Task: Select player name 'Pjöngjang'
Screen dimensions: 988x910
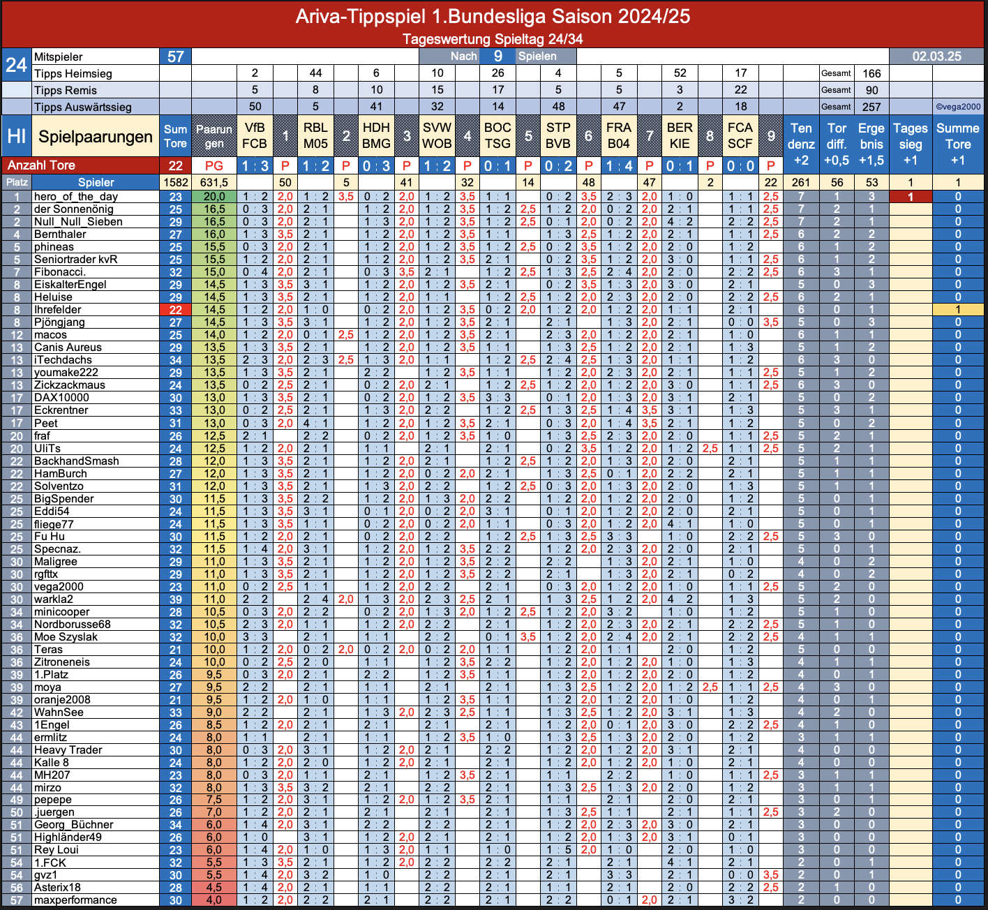Action: (59, 322)
